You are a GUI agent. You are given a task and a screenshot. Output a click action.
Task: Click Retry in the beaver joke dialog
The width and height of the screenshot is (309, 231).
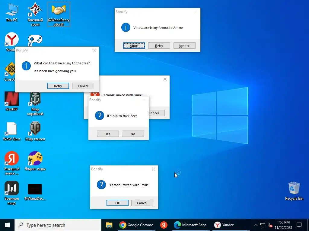pos(58,86)
